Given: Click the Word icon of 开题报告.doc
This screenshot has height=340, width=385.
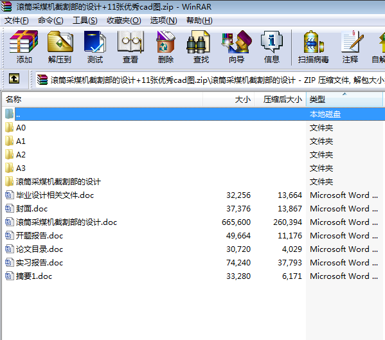Looking at the screenshot, I should pos(10,235).
